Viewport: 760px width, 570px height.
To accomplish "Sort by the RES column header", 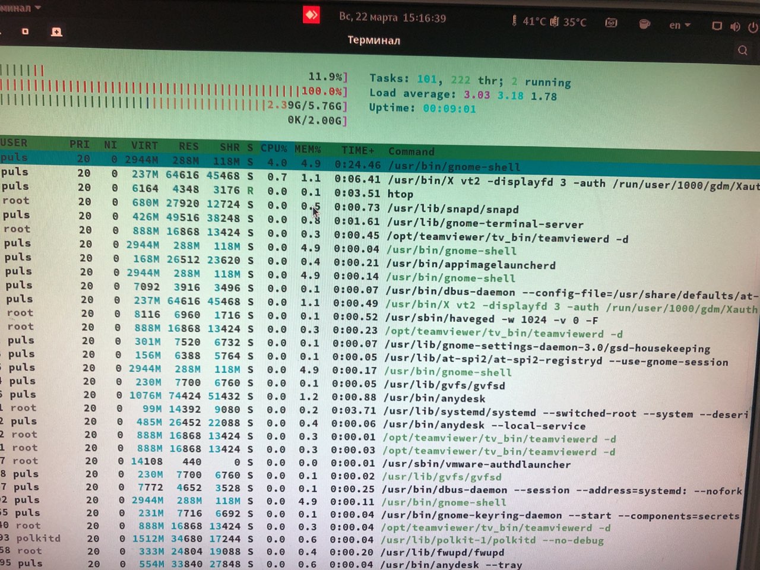I will click(x=189, y=146).
